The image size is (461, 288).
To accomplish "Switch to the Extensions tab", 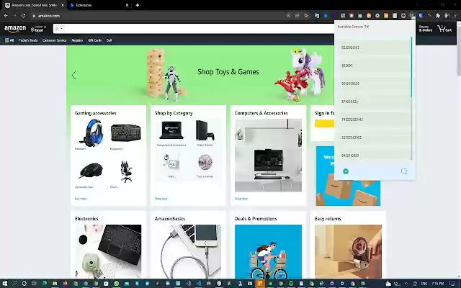I will [x=100, y=5].
